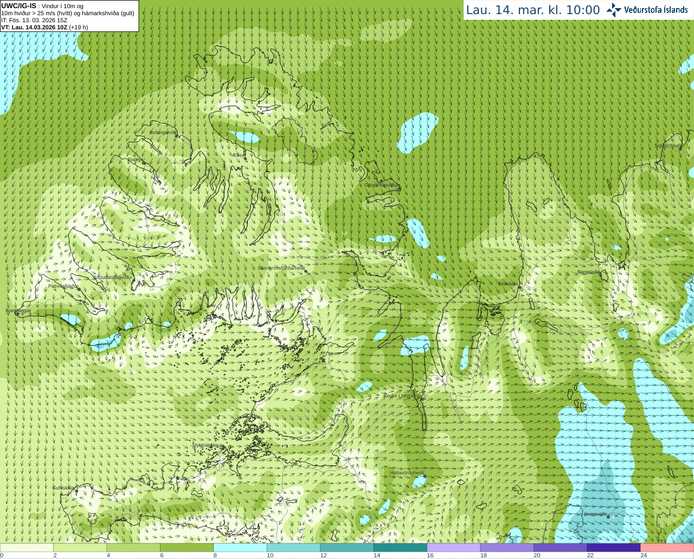Viewport: 694px width, 559px height.
Task: Click the Veðurstofa Íslands logo
Action: point(647,10)
